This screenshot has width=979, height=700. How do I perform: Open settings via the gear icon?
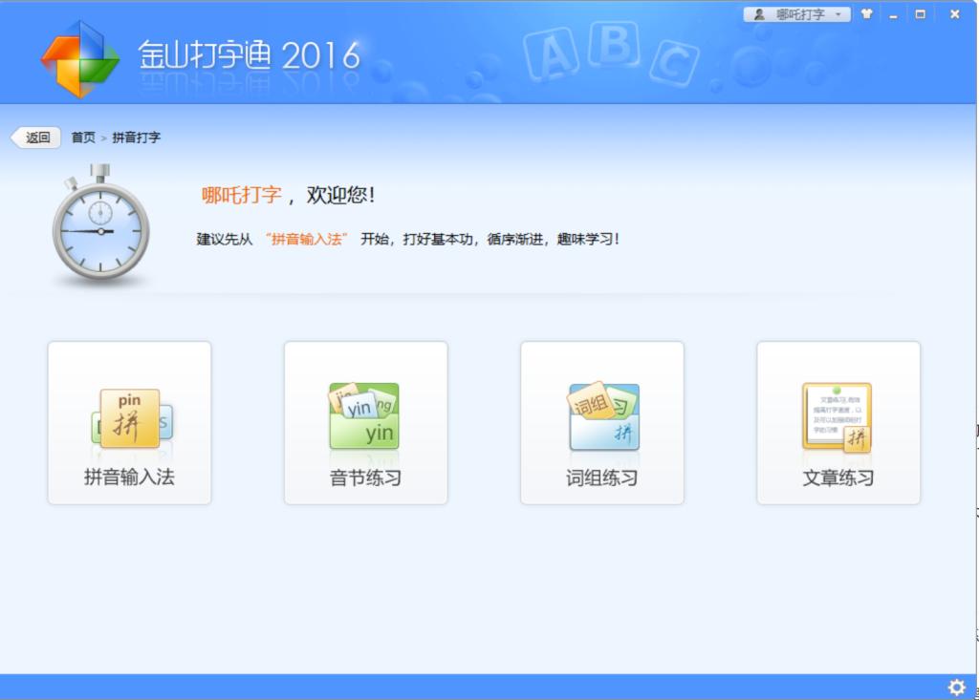pos(956,687)
